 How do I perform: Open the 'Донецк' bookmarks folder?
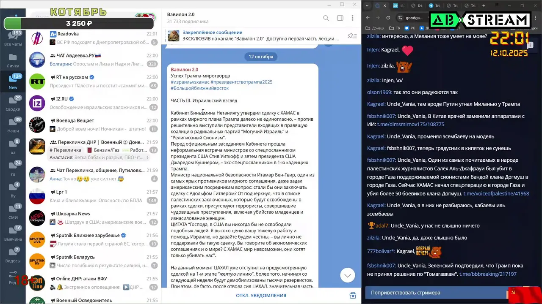click(x=375, y=28)
